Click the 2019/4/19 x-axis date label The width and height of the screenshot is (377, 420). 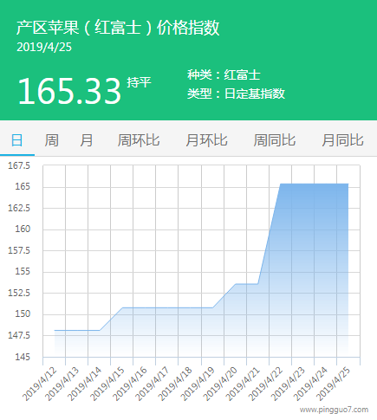click(198, 384)
